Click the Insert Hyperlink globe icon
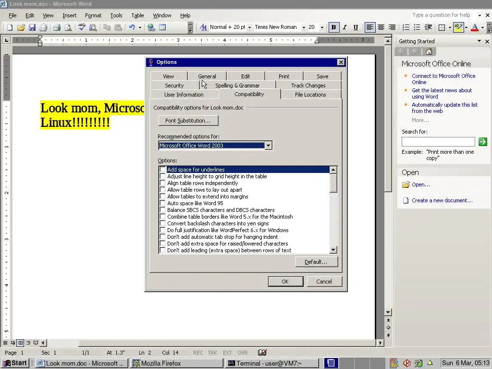492x369 pixels. click(151, 27)
